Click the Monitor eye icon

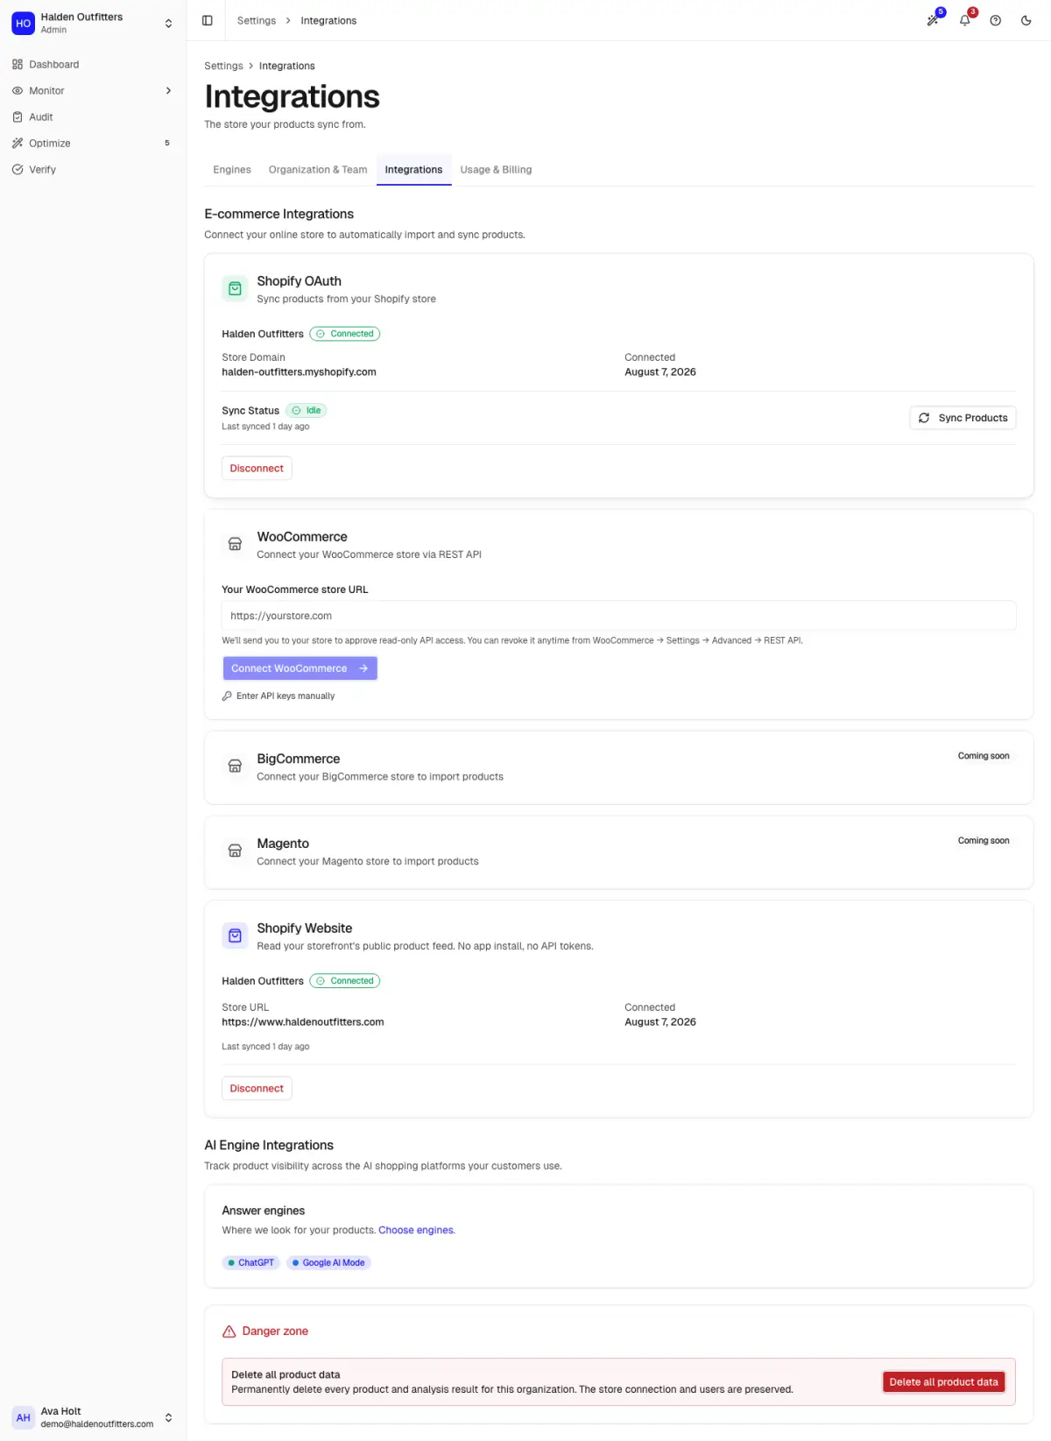18,91
